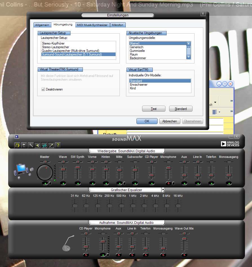Screen dimensions: 252x267
Task: Click the microphone toolbar icon
Action: click(x=51, y=145)
